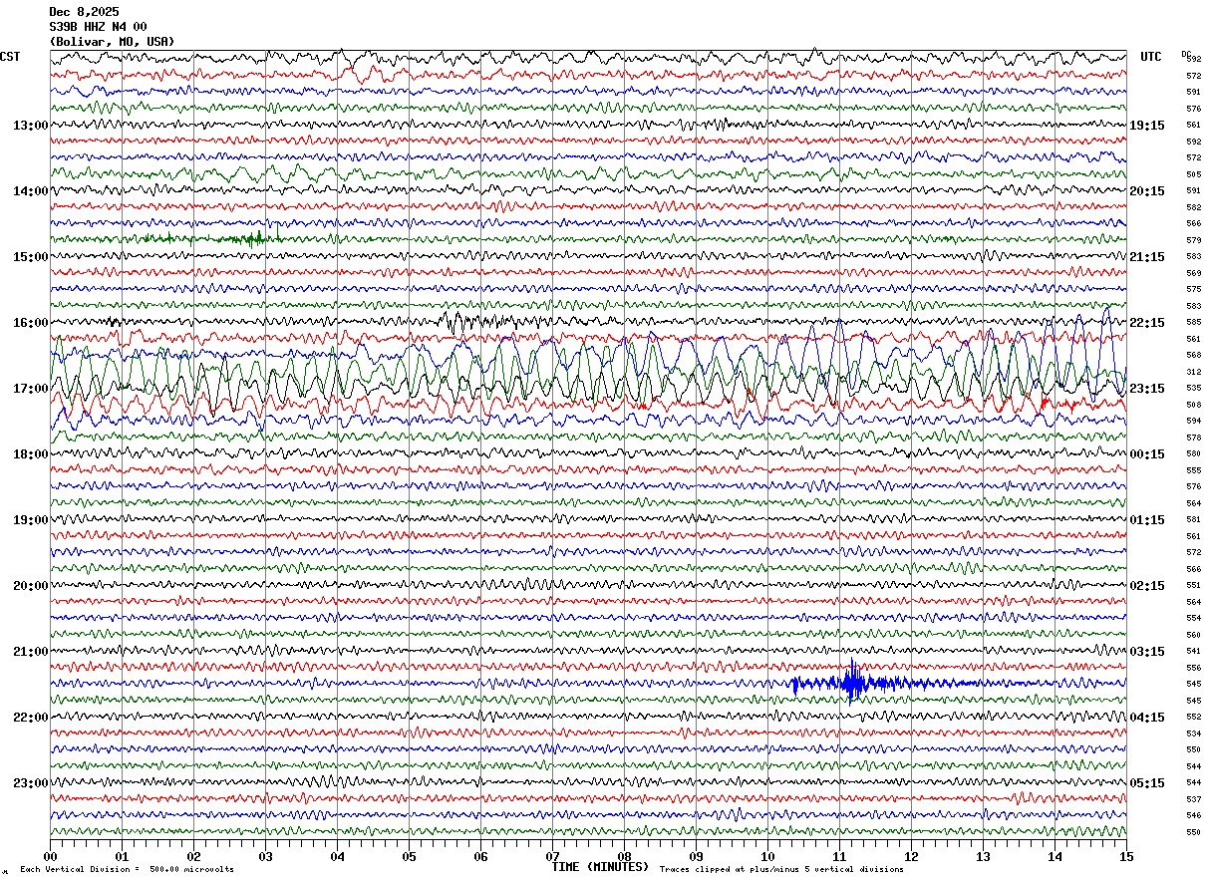Click minute tick label '00' on bottom axis
This screenshot has width=1206, height=883.
(50, 857)
